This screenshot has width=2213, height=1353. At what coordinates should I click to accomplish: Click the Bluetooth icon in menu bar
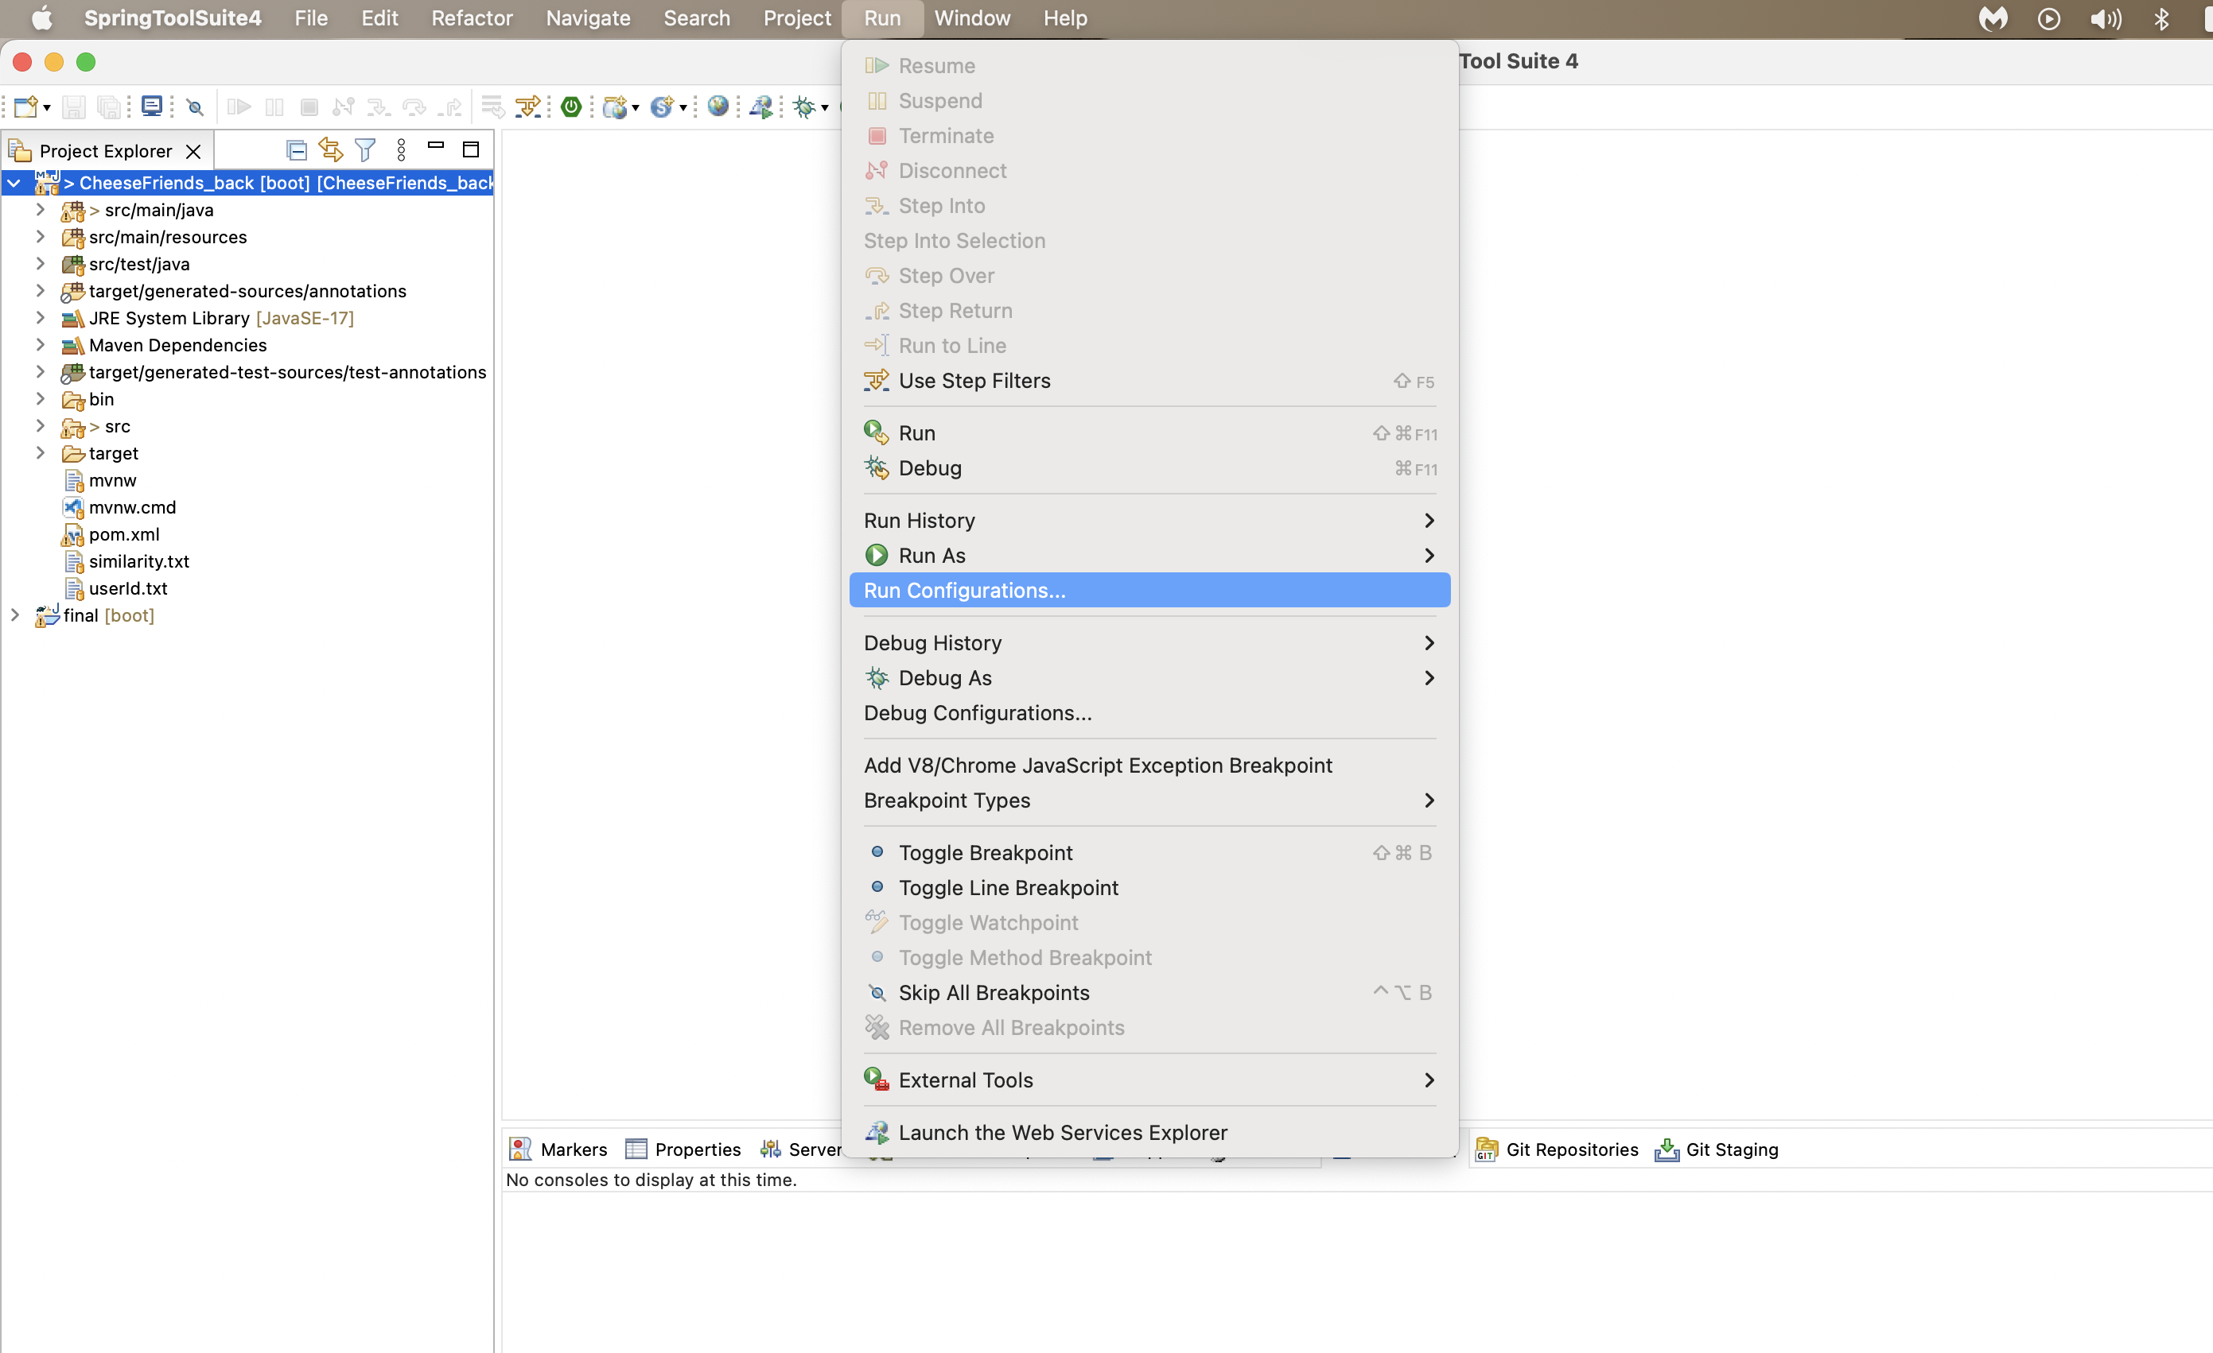pos(2162,19)
